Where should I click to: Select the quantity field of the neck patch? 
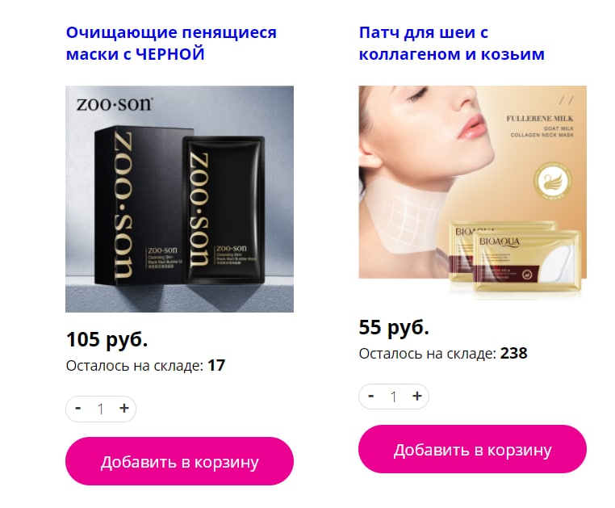(x=394, y=397)
